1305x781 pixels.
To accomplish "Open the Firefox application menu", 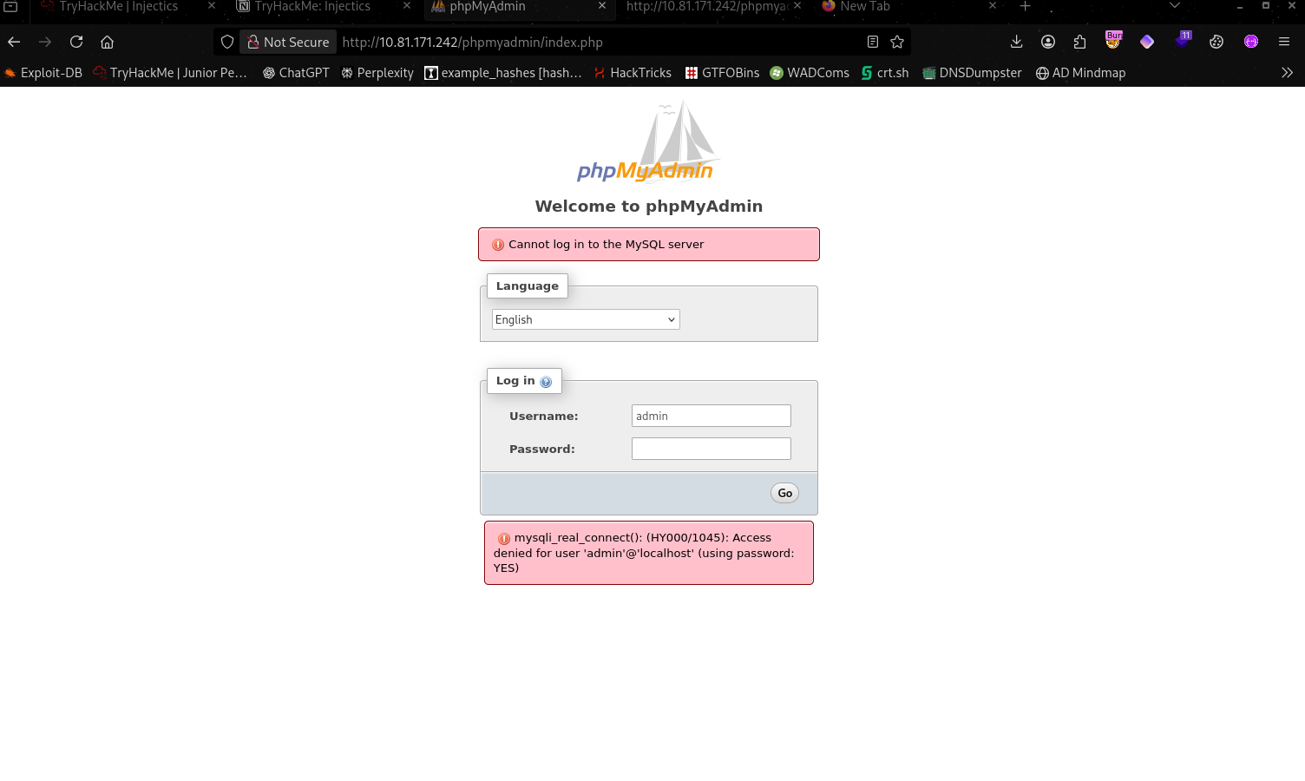I will tap(1284, 42).
